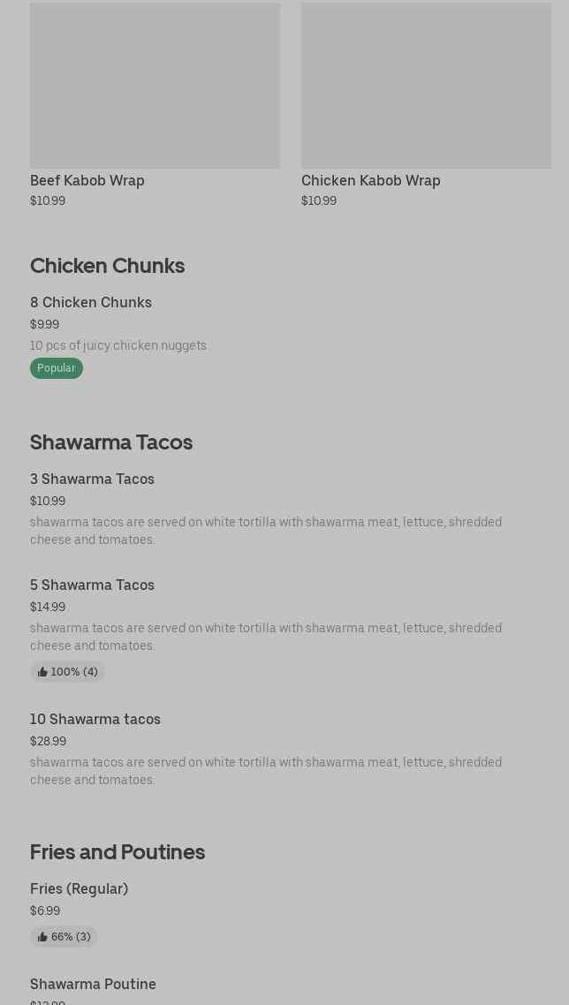Click the Chicken Chunks section heading

107,265
